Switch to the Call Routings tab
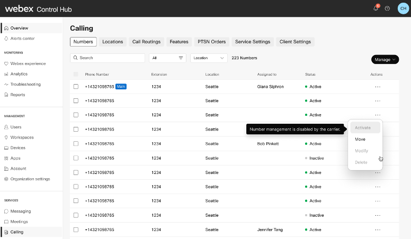411x239 pixels. [146, 42]
